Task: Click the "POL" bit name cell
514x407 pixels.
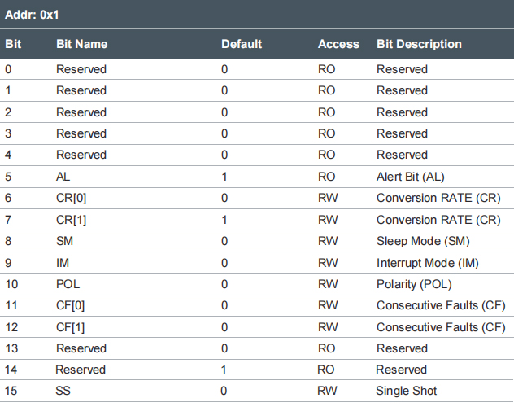Action: [68, 284]
